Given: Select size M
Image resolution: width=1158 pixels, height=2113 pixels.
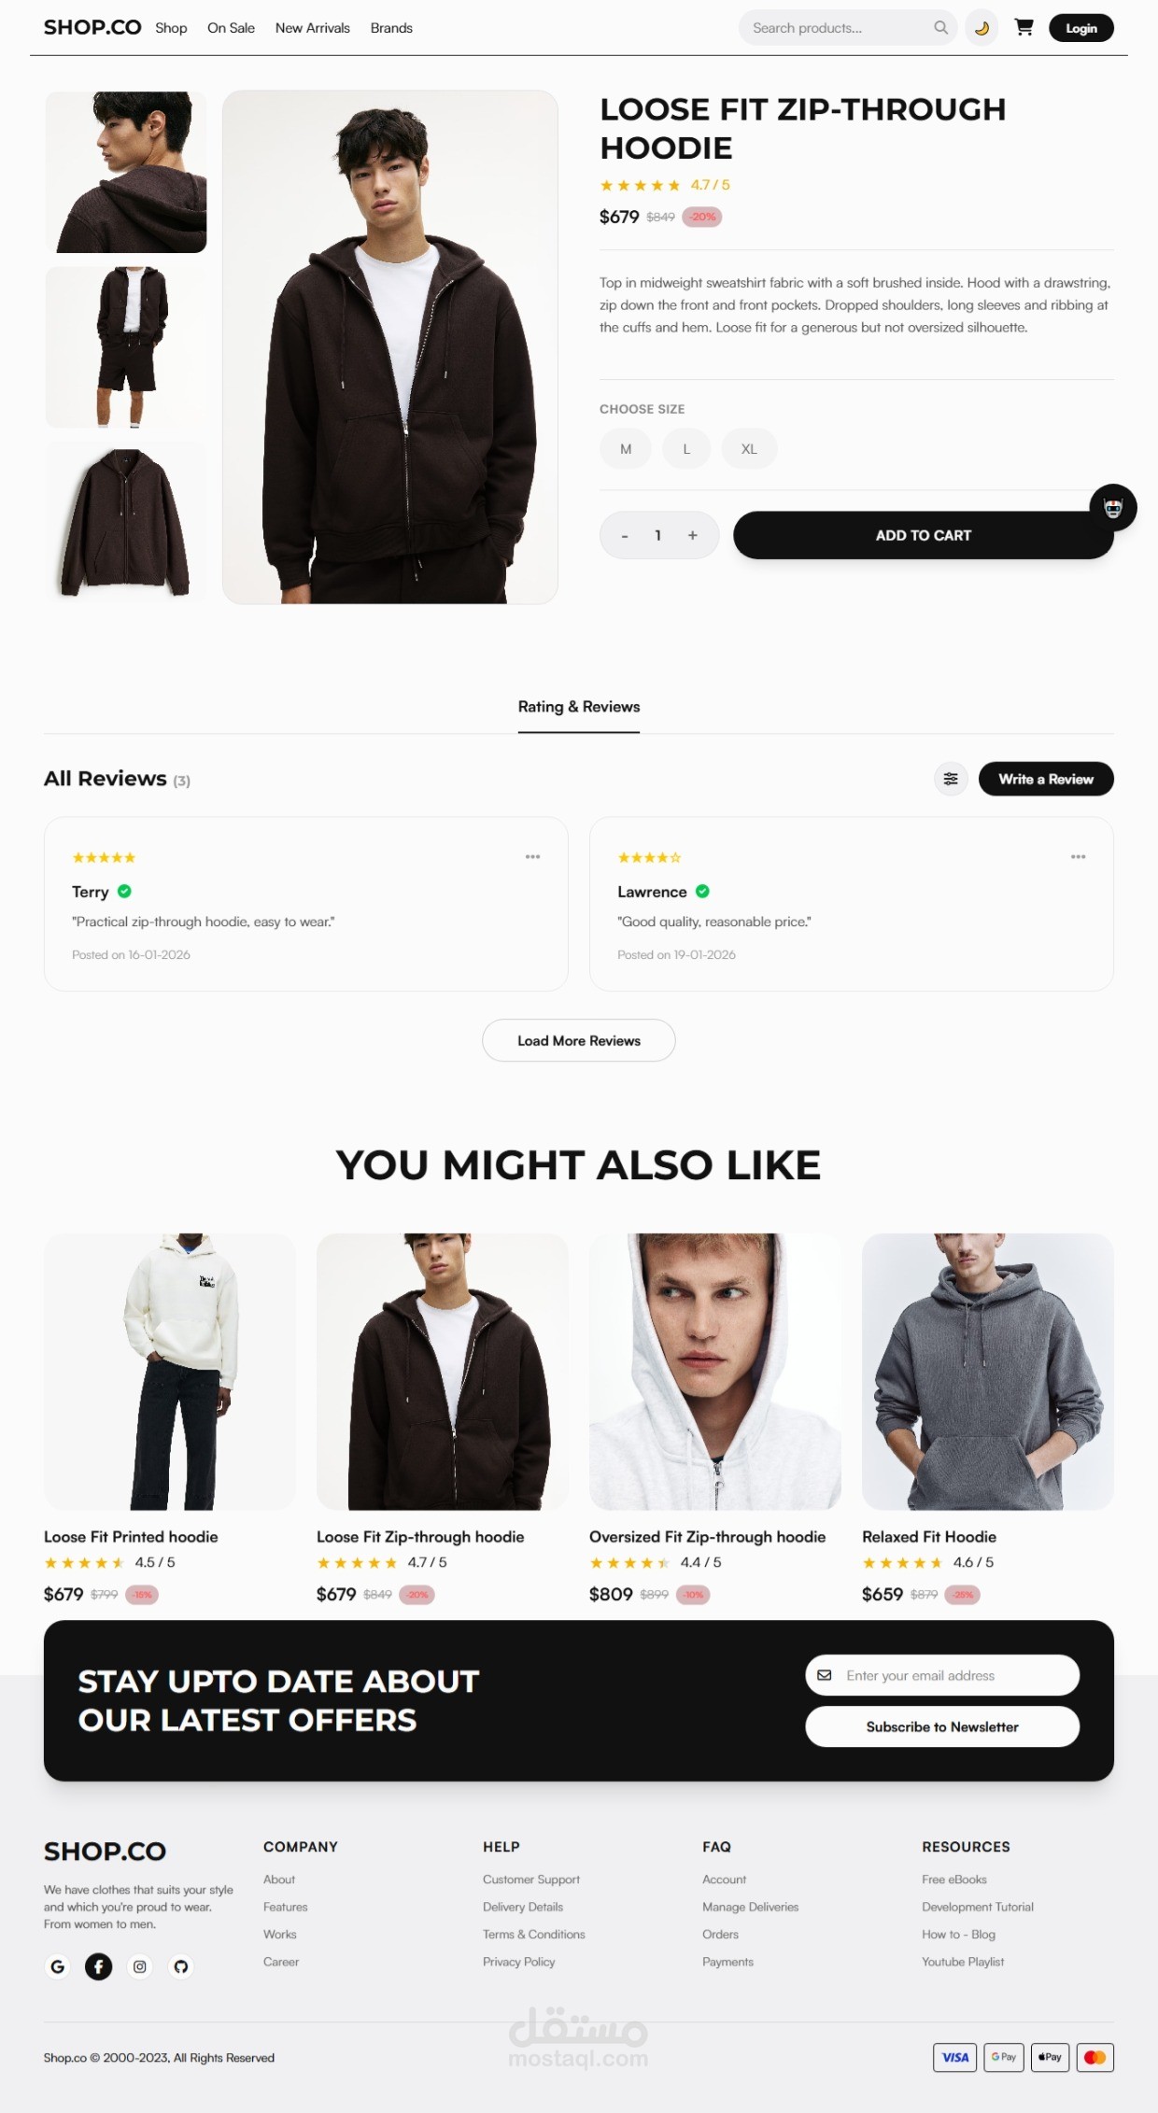Looking at the screenshot, I should point(626,449).
